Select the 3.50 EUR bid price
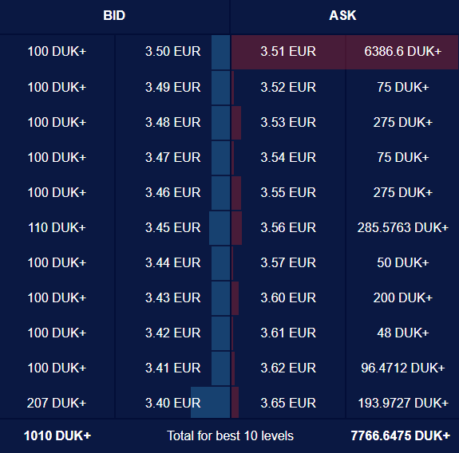 173,52
